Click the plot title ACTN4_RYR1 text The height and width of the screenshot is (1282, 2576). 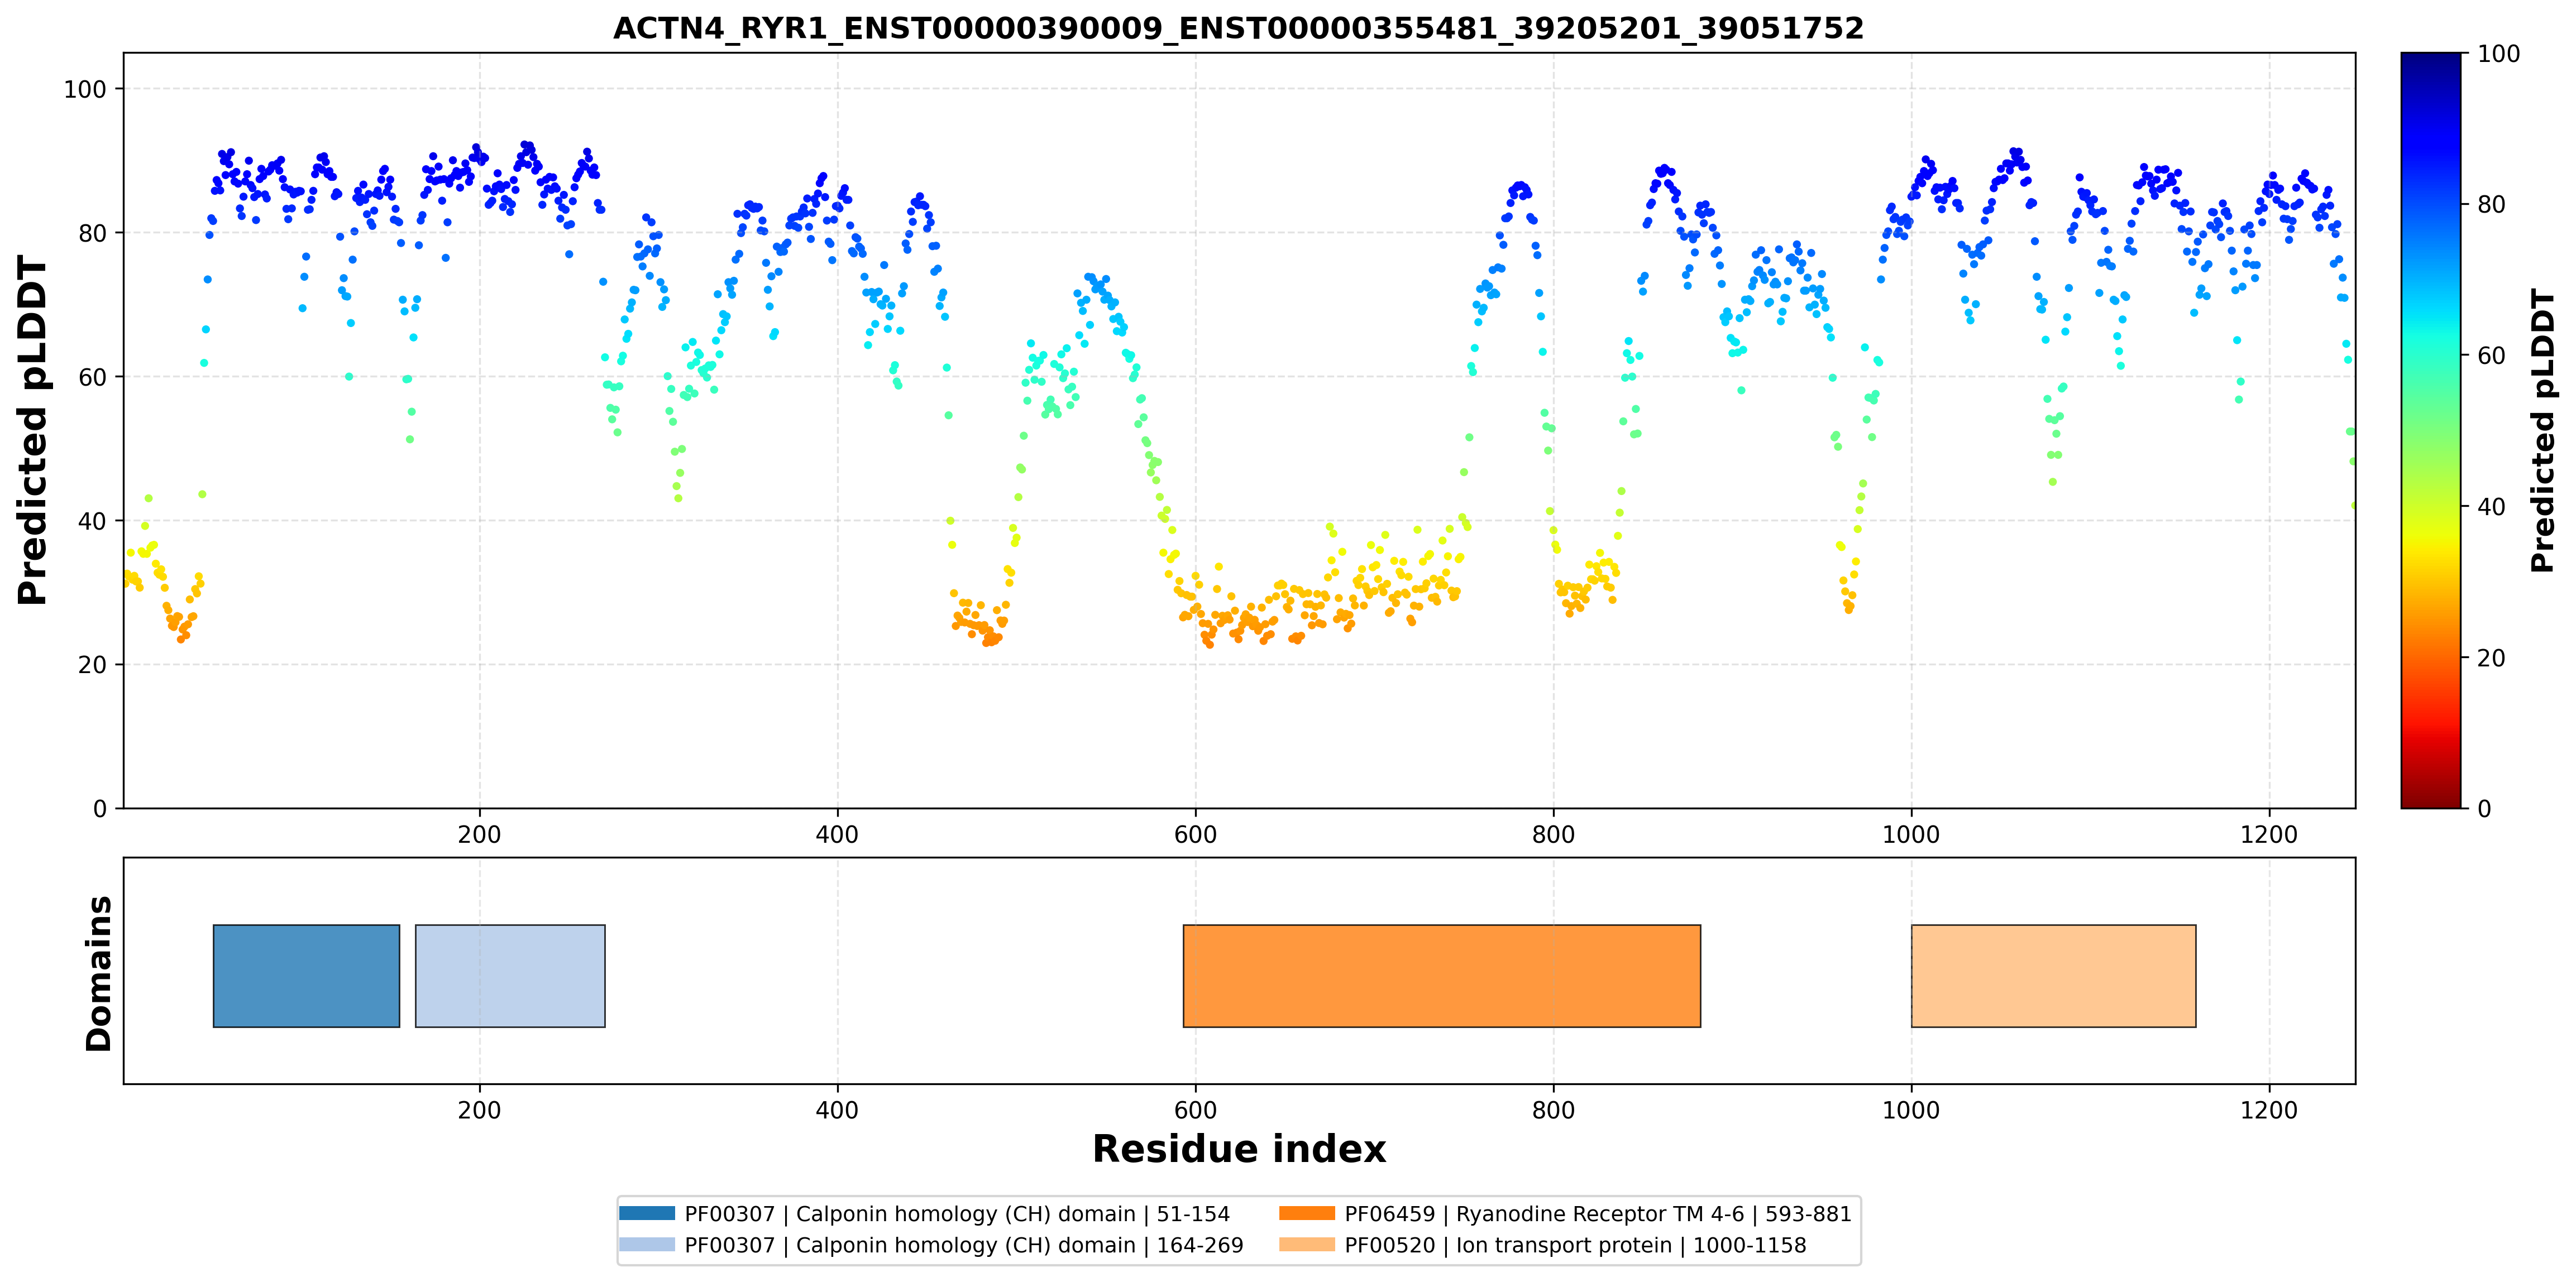point(1238,28)
